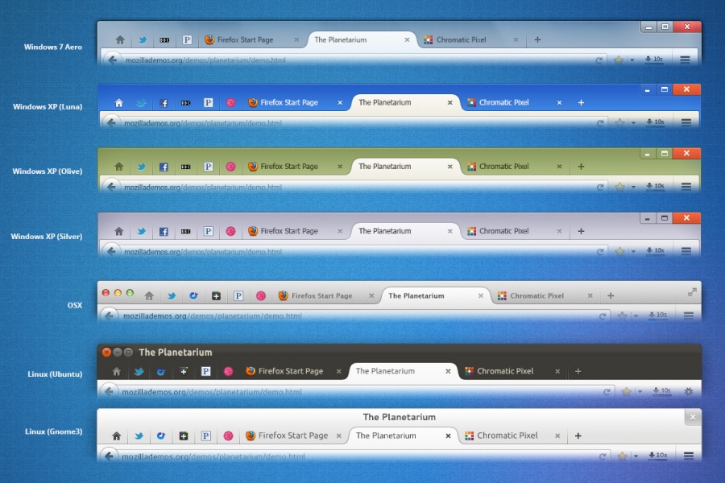Expand the star dropdown in the Olive window
Image resolution: width=725 pixels, height=483 pixels.
(632, 186)
